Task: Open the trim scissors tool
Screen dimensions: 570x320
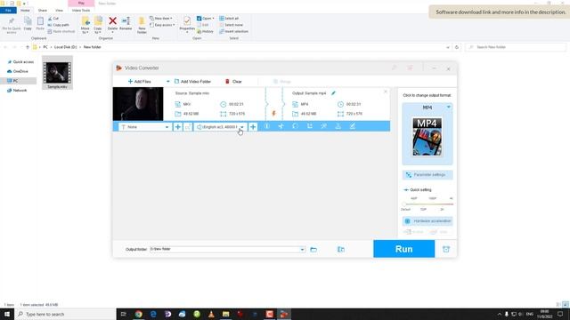Action: pyautogui.click(x=281, y=126)
